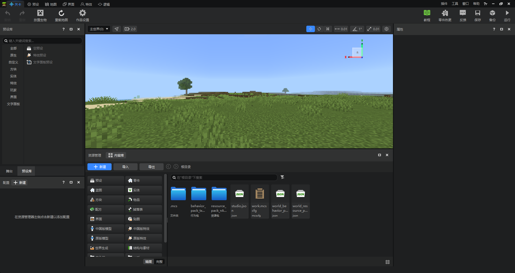Open the 教程 tutorial book icon
515x273 pixels.
tap(427, 16)
